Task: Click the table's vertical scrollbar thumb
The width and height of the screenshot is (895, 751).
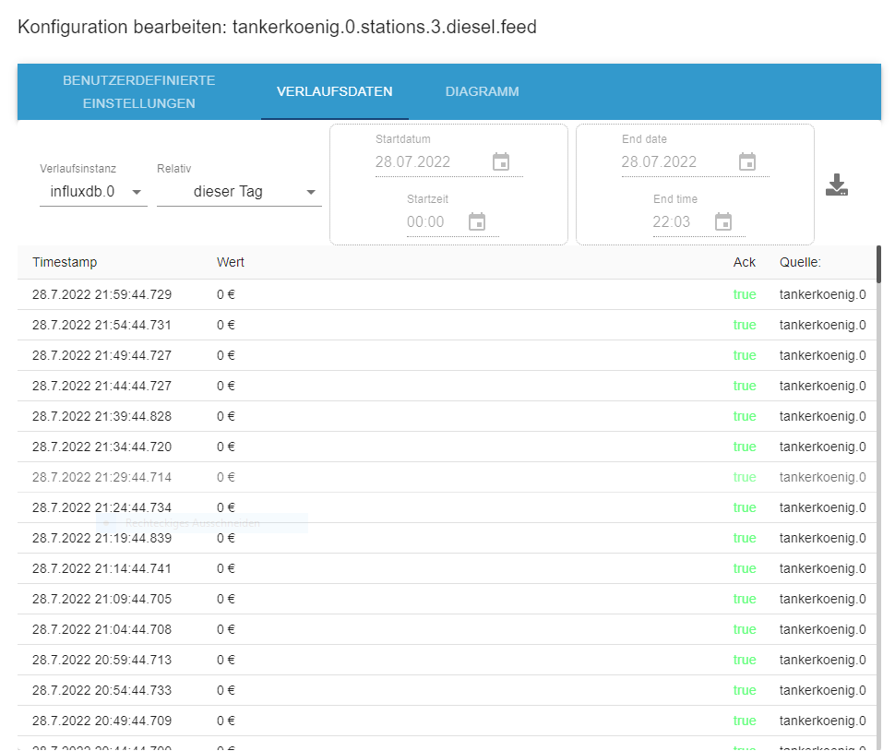Action: (x=879, y=264)
